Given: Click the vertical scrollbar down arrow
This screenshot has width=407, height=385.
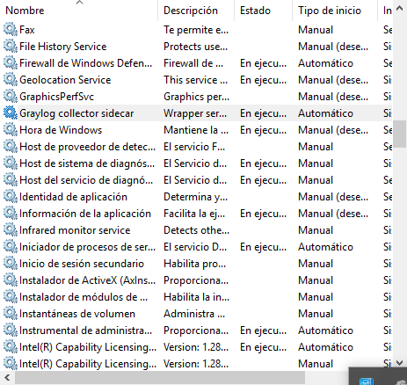Looking at the screenshot, I should pos(400,363).
